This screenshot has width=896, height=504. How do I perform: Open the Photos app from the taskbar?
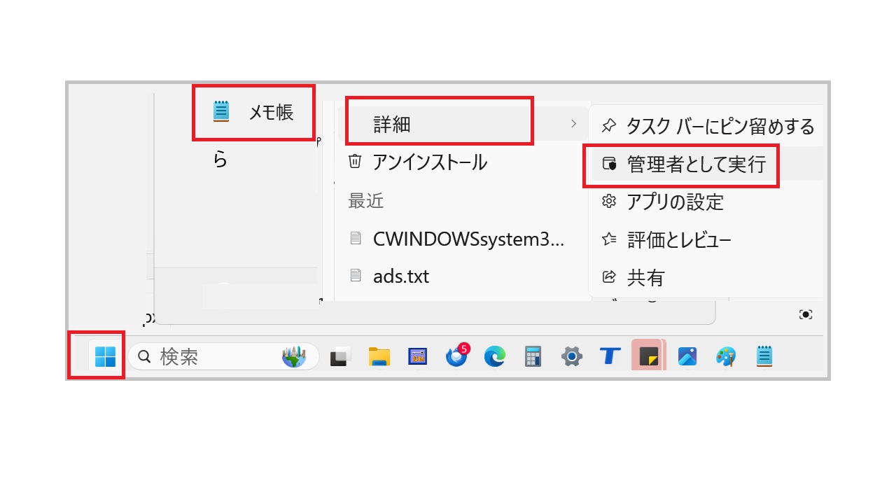(x=687, y=357)
